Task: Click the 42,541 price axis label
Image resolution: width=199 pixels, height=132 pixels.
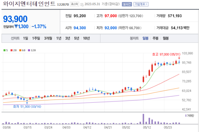Action: tap(186, 109)
